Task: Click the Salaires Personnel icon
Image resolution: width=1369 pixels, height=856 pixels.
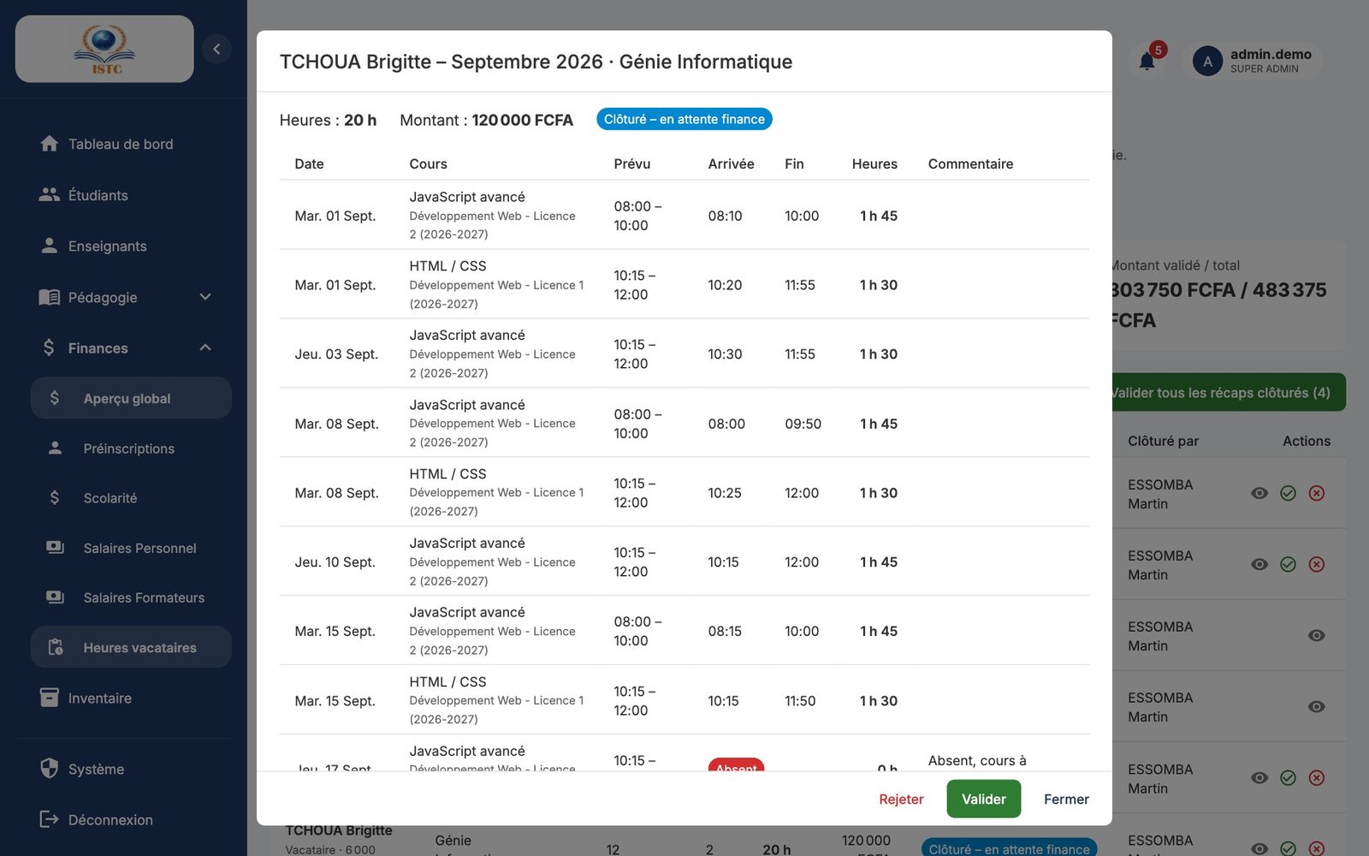Action: click(x=55, y=548)
